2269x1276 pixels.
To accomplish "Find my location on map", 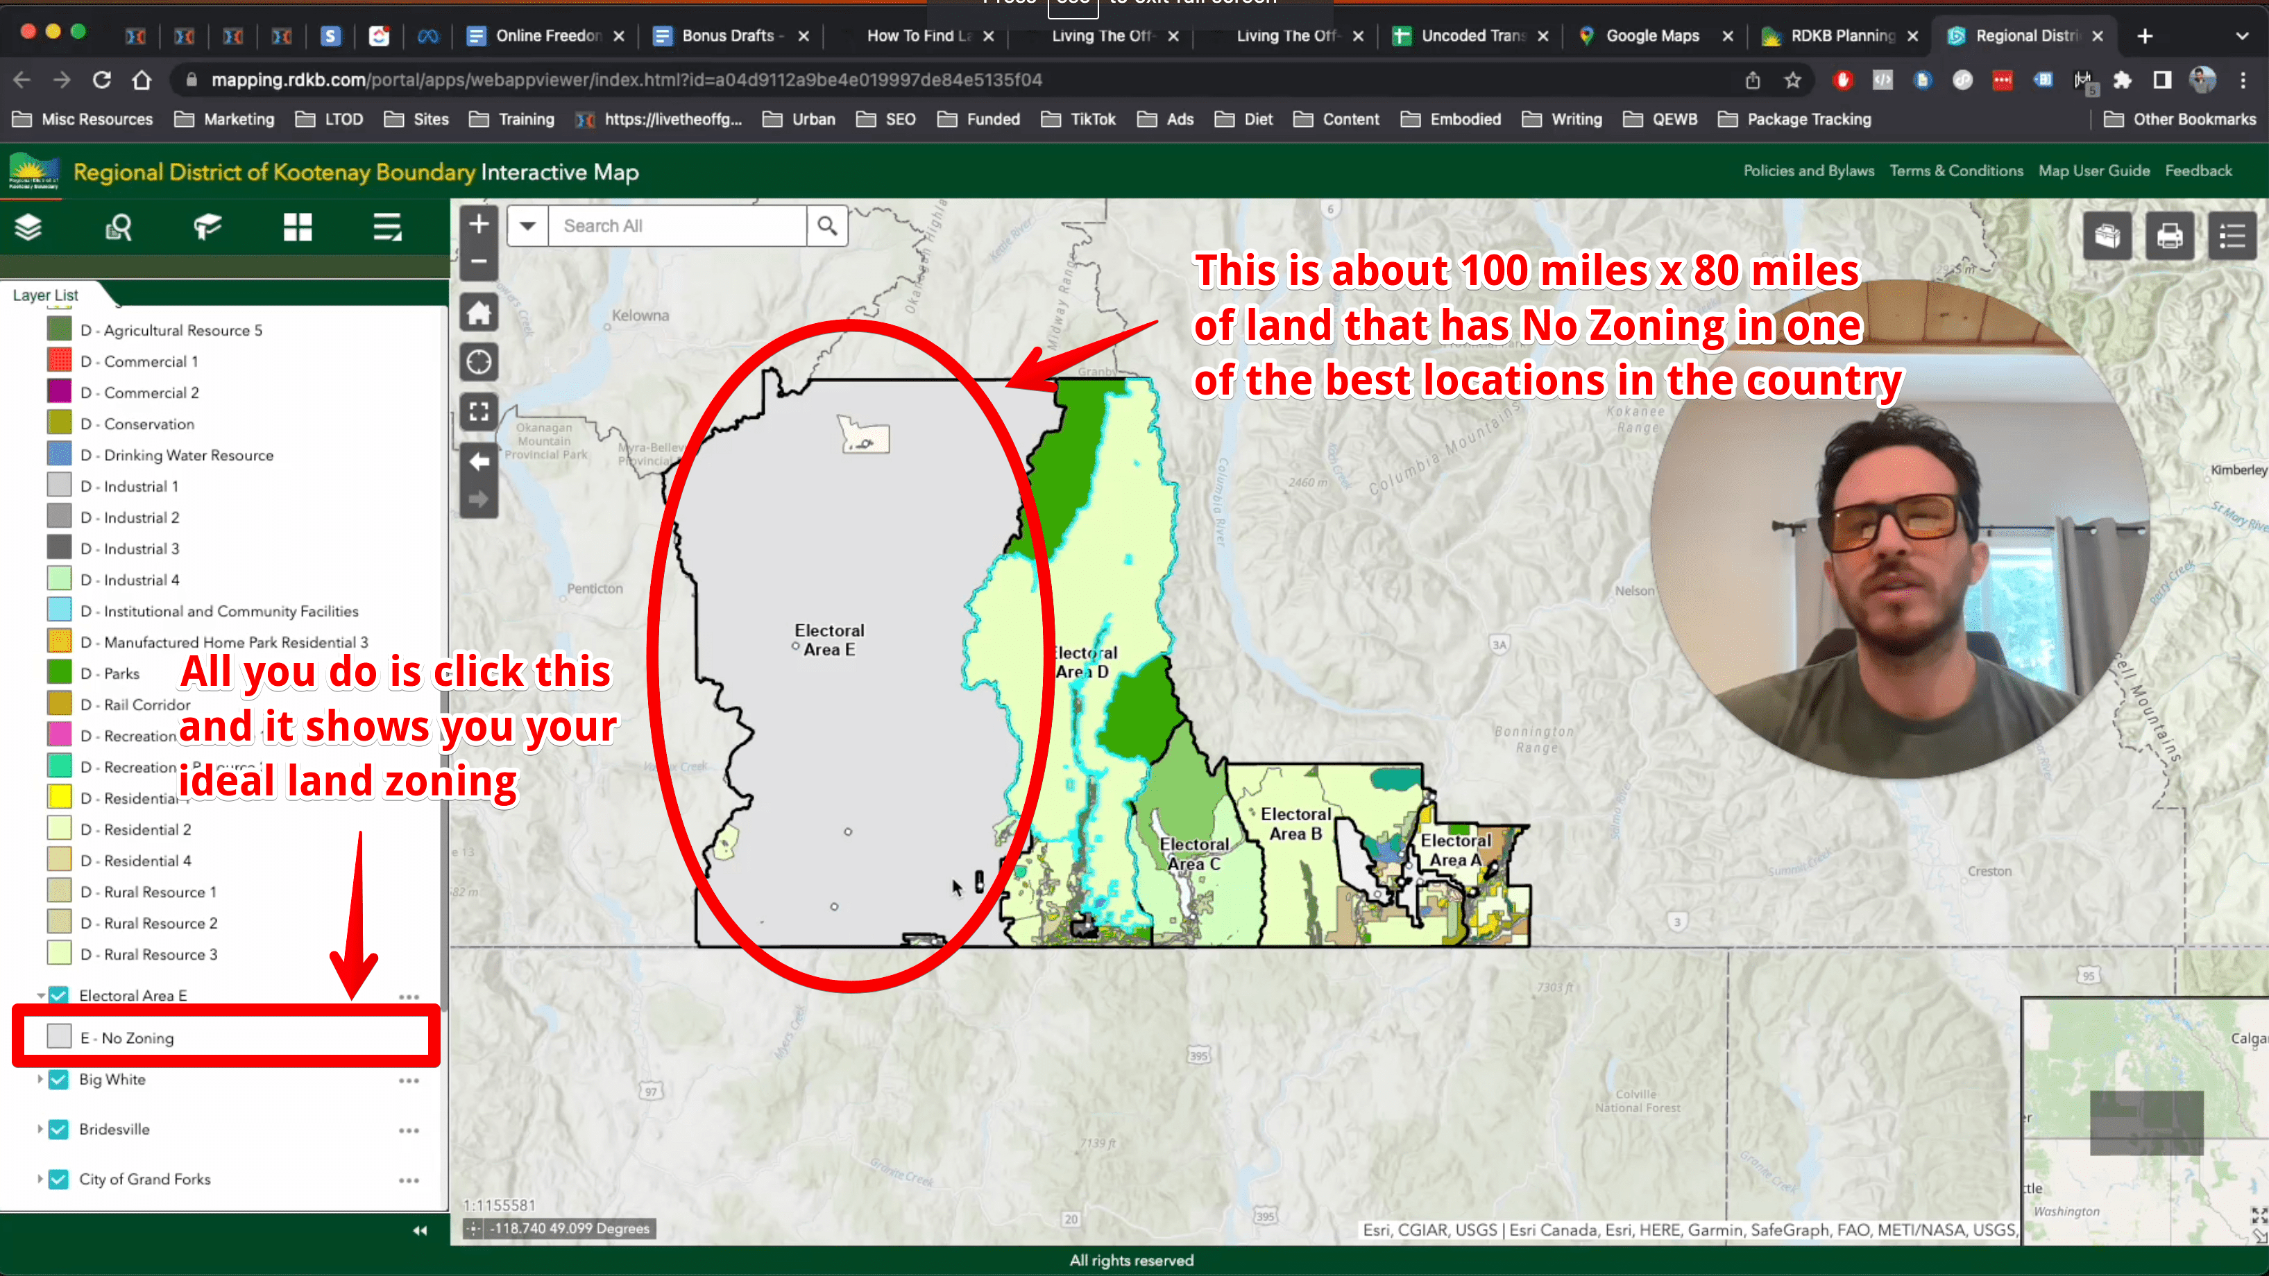I will tap(478, 362).
